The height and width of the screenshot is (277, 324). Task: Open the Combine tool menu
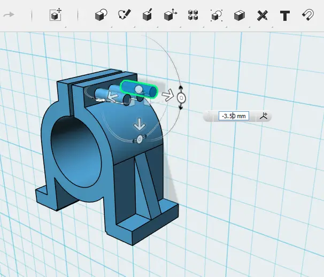pos(240,16)
